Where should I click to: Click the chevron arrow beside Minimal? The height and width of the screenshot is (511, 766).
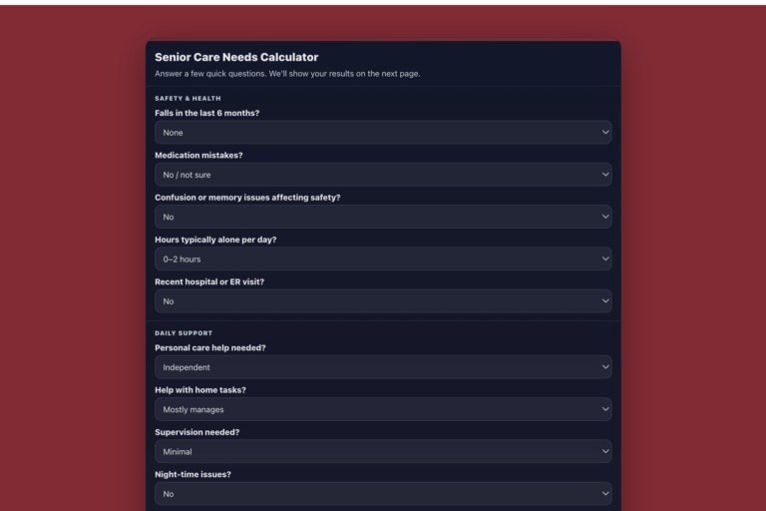pyautogui.click(x=605, y=451)
